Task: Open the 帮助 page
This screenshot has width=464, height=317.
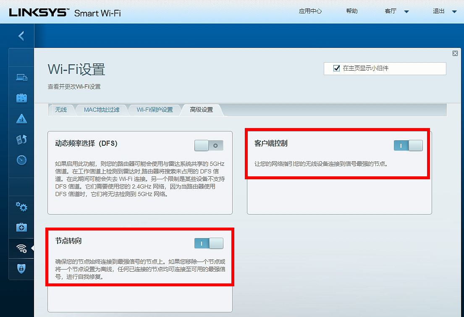Action: coord(352,11)
